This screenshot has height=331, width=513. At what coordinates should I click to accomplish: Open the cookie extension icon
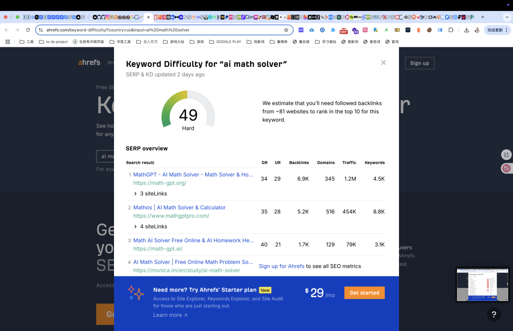(x=429, y=30)
